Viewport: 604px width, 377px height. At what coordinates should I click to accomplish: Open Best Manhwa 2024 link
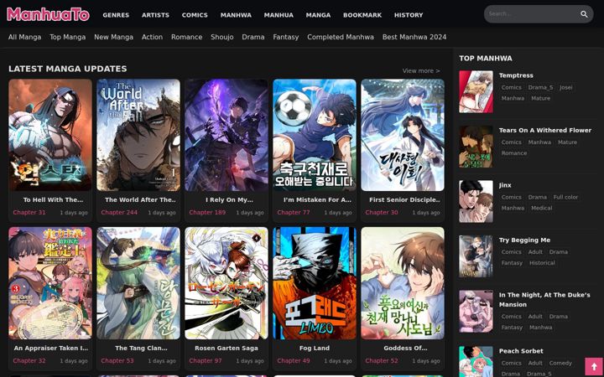[x=414, y=37]
